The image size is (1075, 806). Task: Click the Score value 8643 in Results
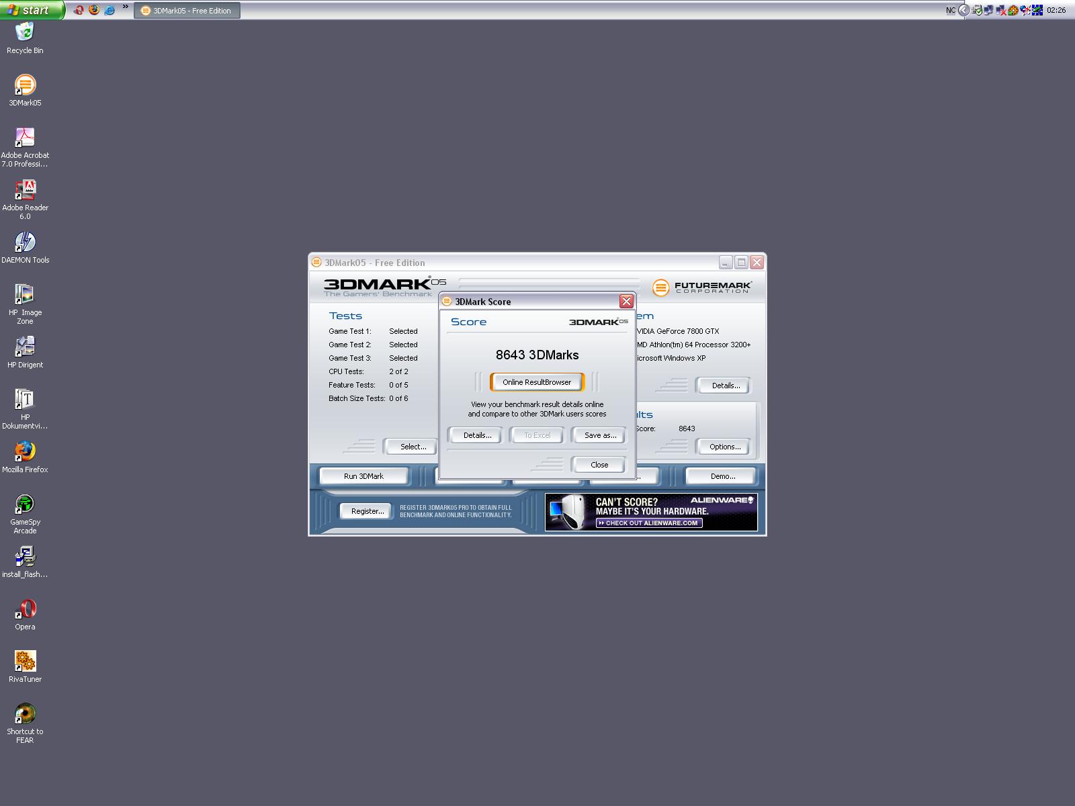687,429
